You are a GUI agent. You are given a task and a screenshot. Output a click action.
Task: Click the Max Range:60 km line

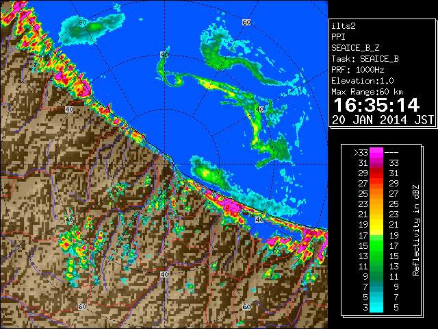367,92
